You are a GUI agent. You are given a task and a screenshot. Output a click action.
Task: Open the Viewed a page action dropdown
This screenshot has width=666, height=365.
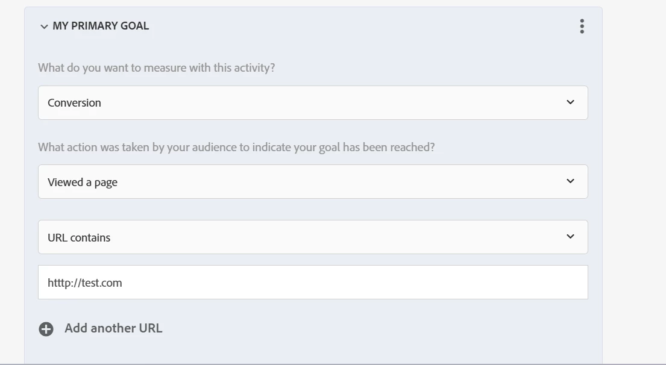313,181
